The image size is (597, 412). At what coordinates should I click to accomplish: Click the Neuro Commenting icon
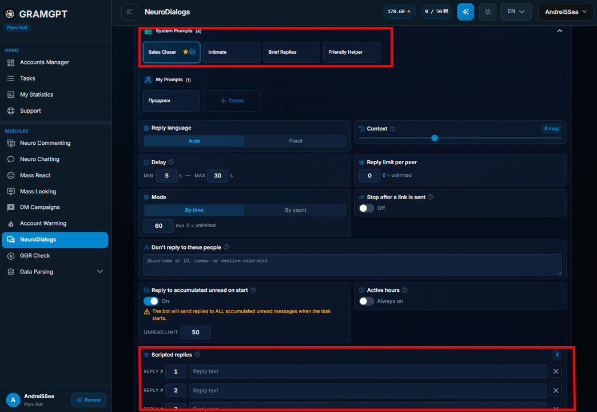[x=11, y=143]
